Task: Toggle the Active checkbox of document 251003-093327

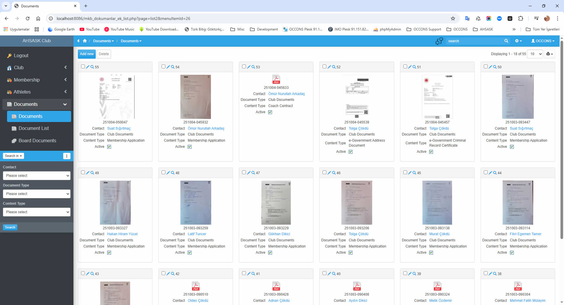Action: click(109, 253)
